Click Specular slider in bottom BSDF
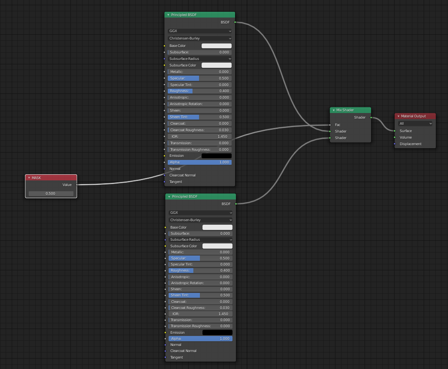Screen dimensions: 448x369 pyautogui.click(x=201, y=258)
